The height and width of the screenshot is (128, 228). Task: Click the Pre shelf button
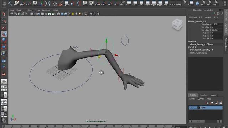tap(166, 3)
